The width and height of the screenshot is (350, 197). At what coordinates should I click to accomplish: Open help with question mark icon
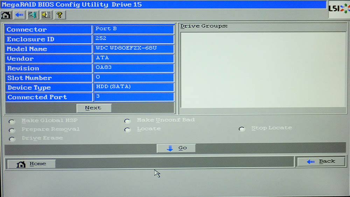pyautogui.click(x=59, y=15)
